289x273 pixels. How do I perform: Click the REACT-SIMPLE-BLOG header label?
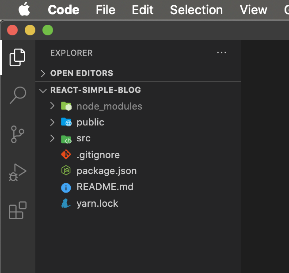click(x=95, y=90)
